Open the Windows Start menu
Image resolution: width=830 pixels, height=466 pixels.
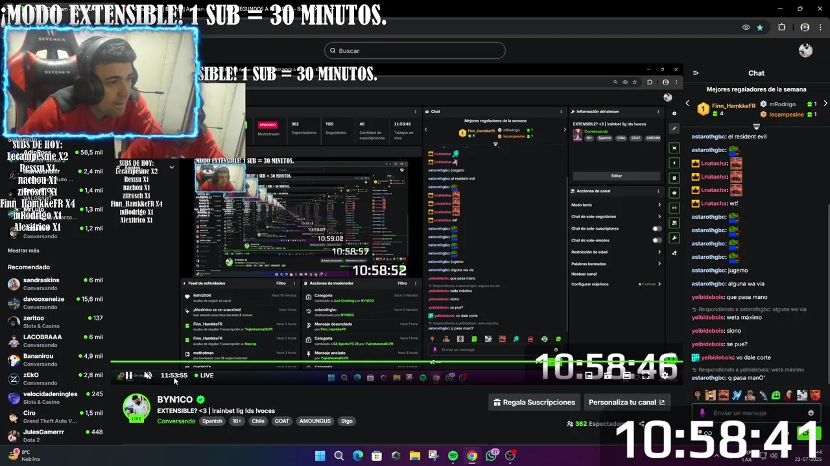click(x=320, y=456)
